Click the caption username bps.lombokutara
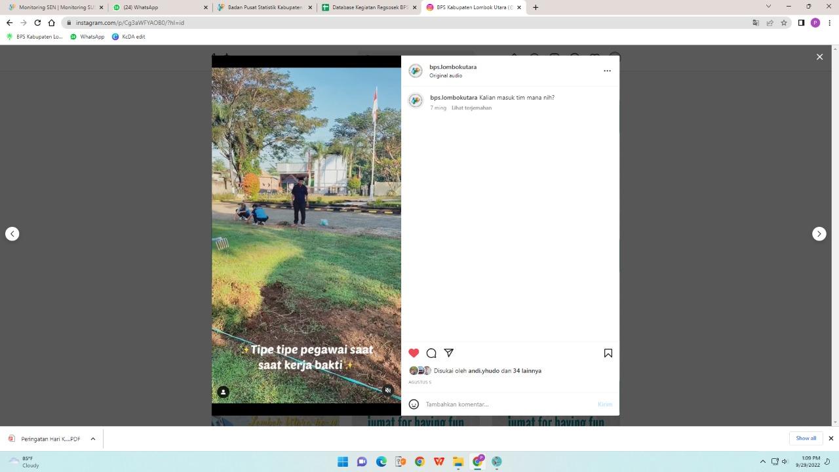 454,98
